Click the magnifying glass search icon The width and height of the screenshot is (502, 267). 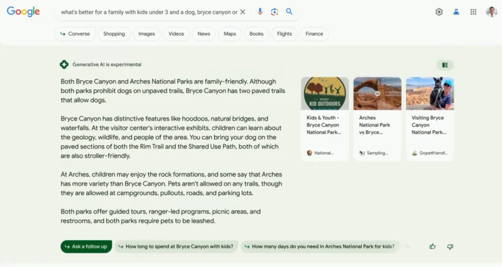tap(289, 12)
